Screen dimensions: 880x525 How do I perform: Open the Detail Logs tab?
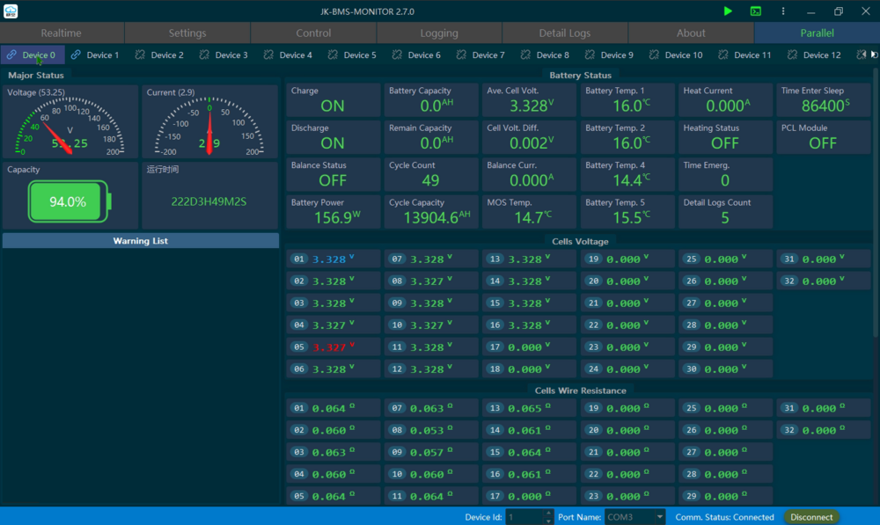click(x=564, y=33)
